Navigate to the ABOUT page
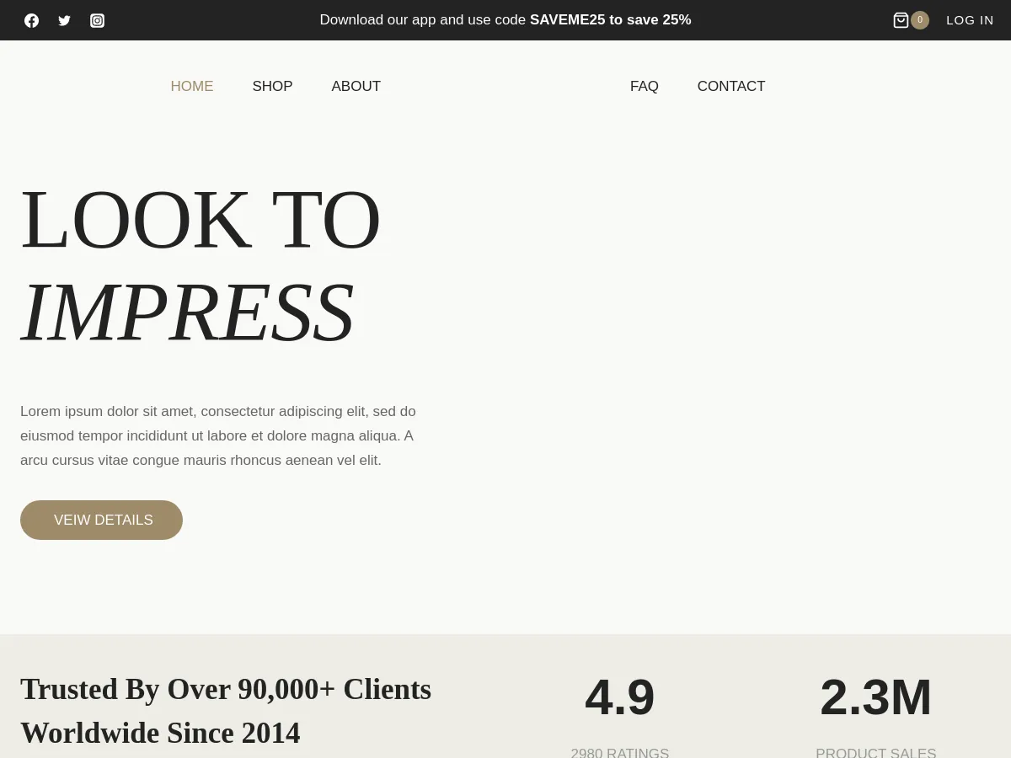 [356, 87]
